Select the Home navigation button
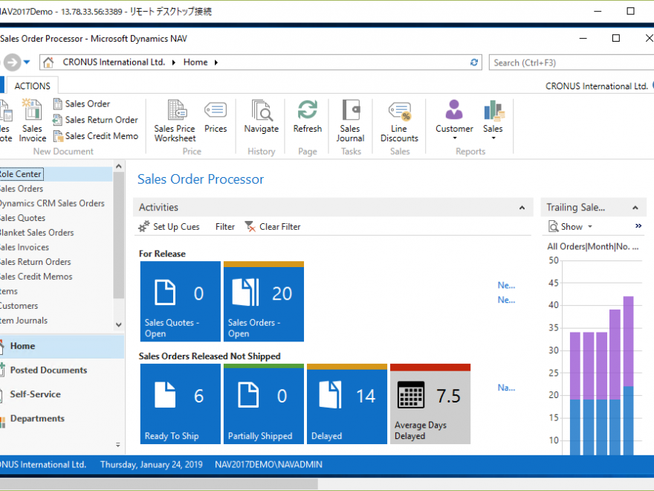 tap(62, 346)
